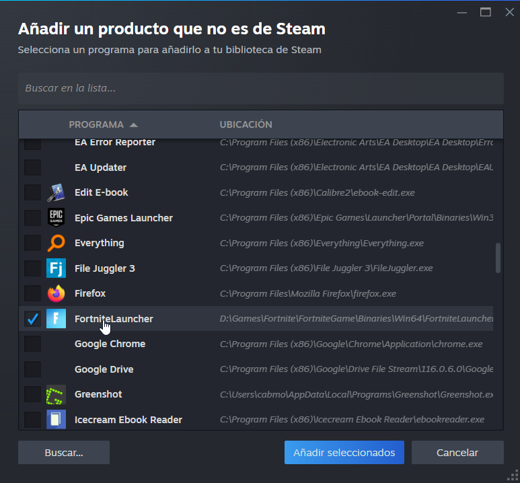Screen dimensions: 520x483
Task: Click the chrome.exe location path
Action: point(351,344)
